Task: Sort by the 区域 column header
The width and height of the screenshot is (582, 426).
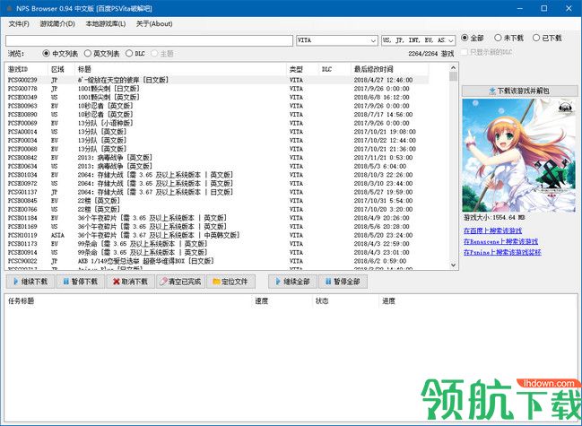Action: (61, 69)
